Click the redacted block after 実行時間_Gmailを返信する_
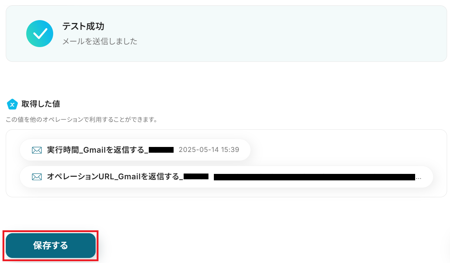The width and height of the screenshot is (450, 263). click(x=161, y=150)
